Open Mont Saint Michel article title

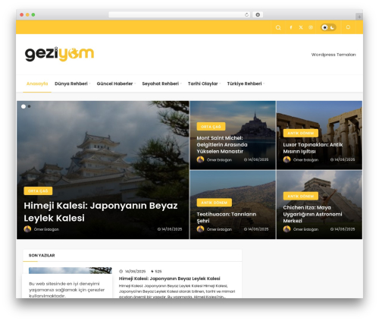tap(222, 145)
